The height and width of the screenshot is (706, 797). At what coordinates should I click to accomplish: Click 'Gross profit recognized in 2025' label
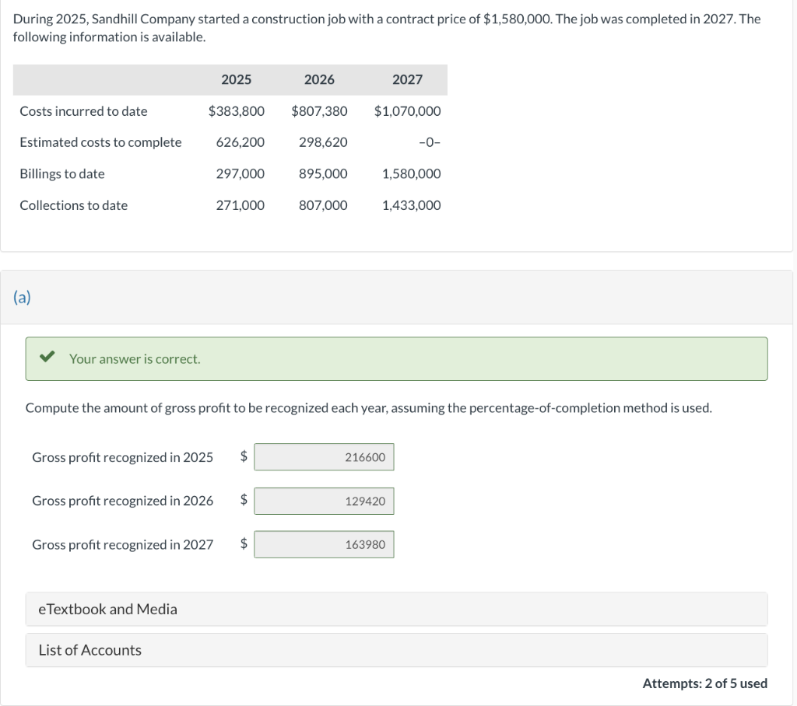coord(122,458)
